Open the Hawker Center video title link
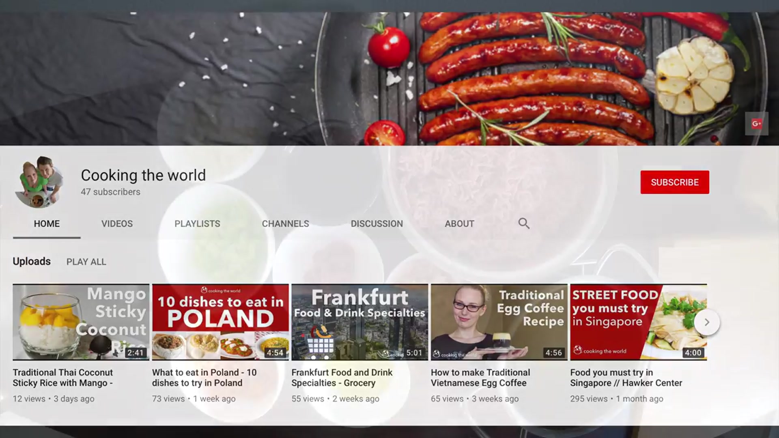The image size is (779, 438). tap(626, 378)
